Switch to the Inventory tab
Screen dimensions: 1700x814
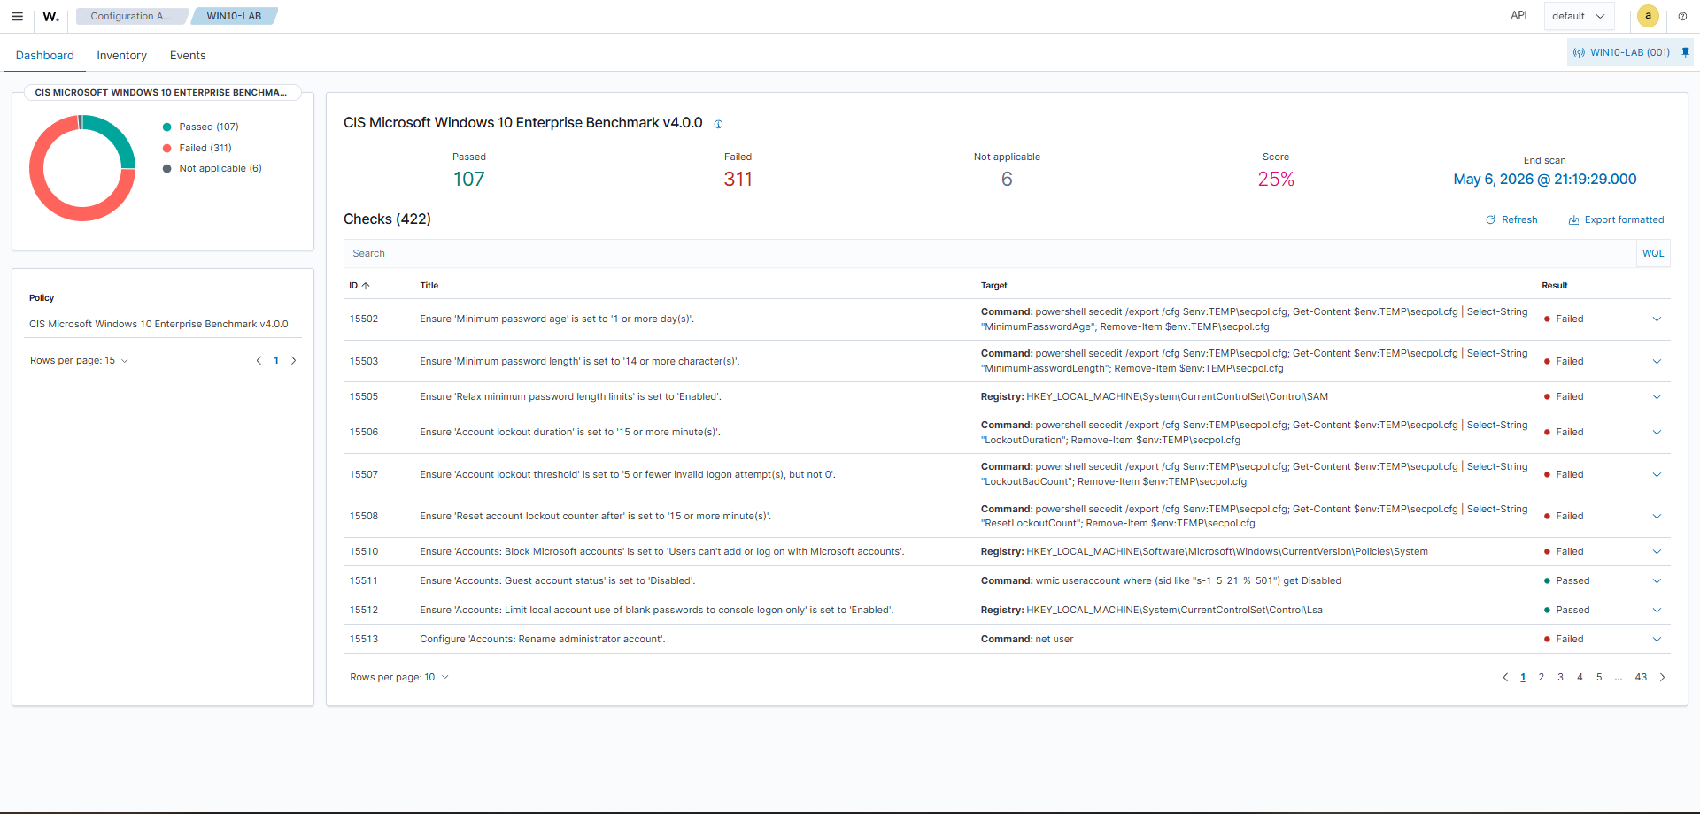coord(122,55)
